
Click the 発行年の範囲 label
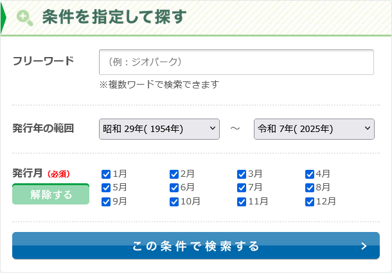click(x=43, y=128)
